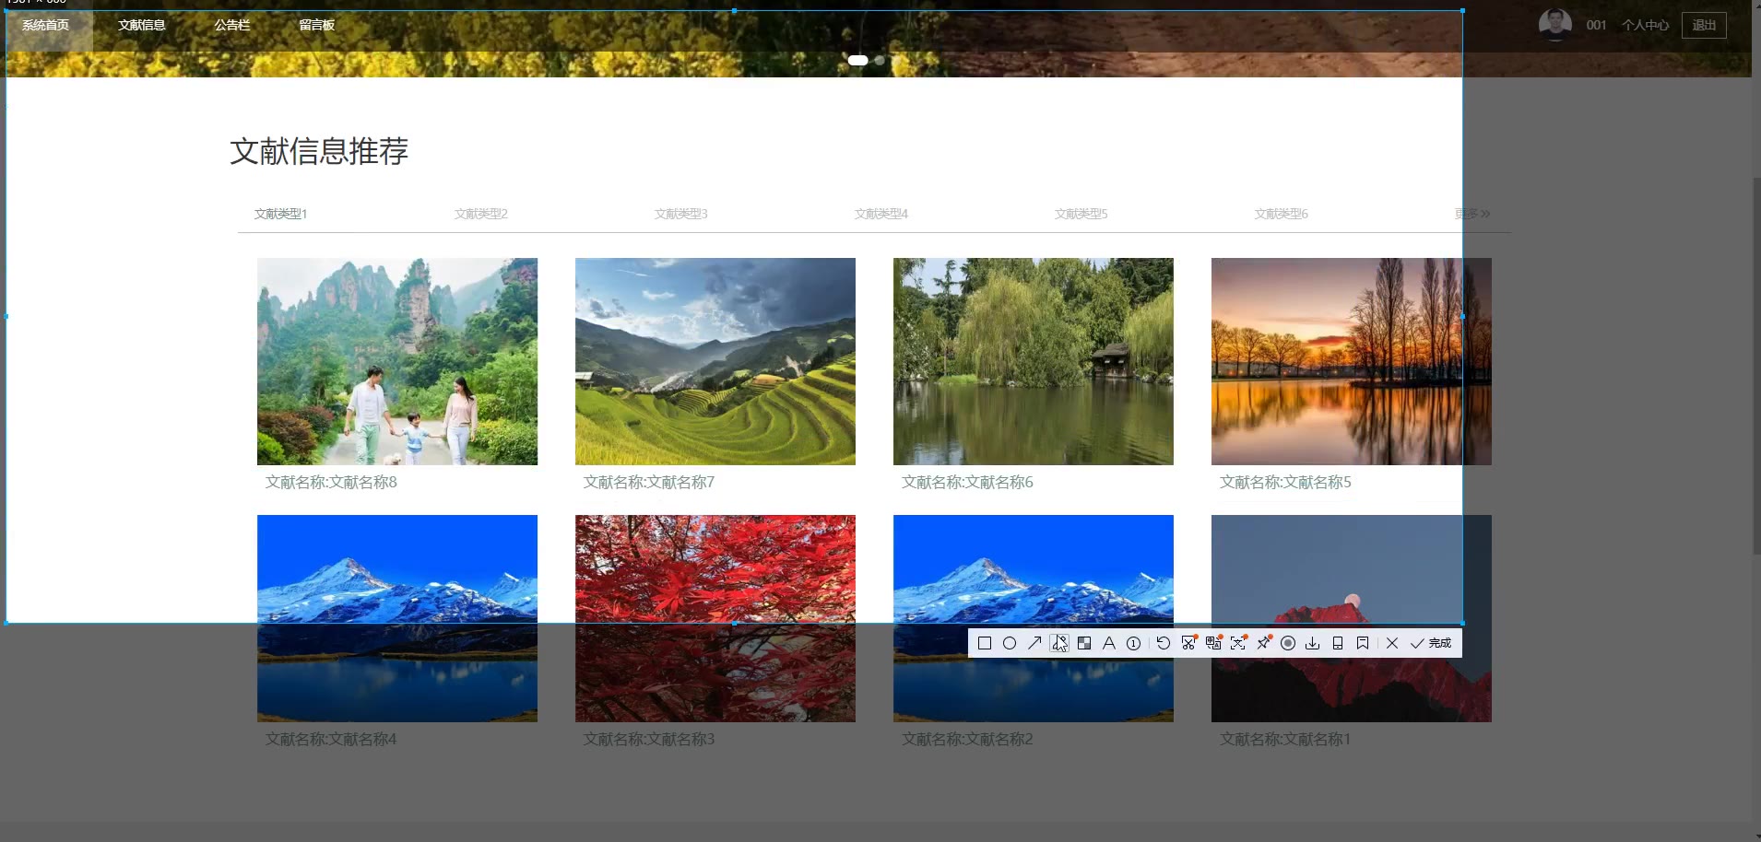Select the ellipse annotation tool
Viewport: 1761px width, 842px height.
click(x=1010, y=643)
